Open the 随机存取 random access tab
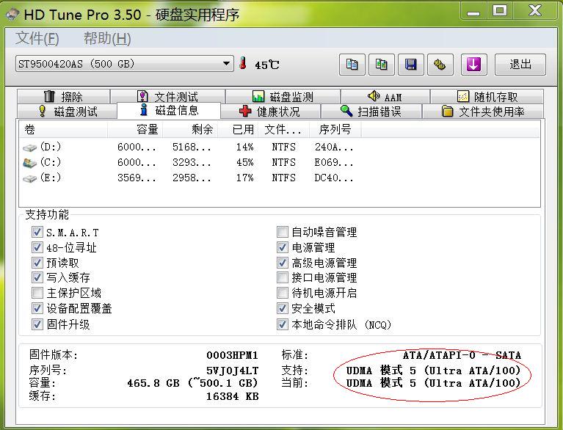563x430 pixels. coord(487,97)
